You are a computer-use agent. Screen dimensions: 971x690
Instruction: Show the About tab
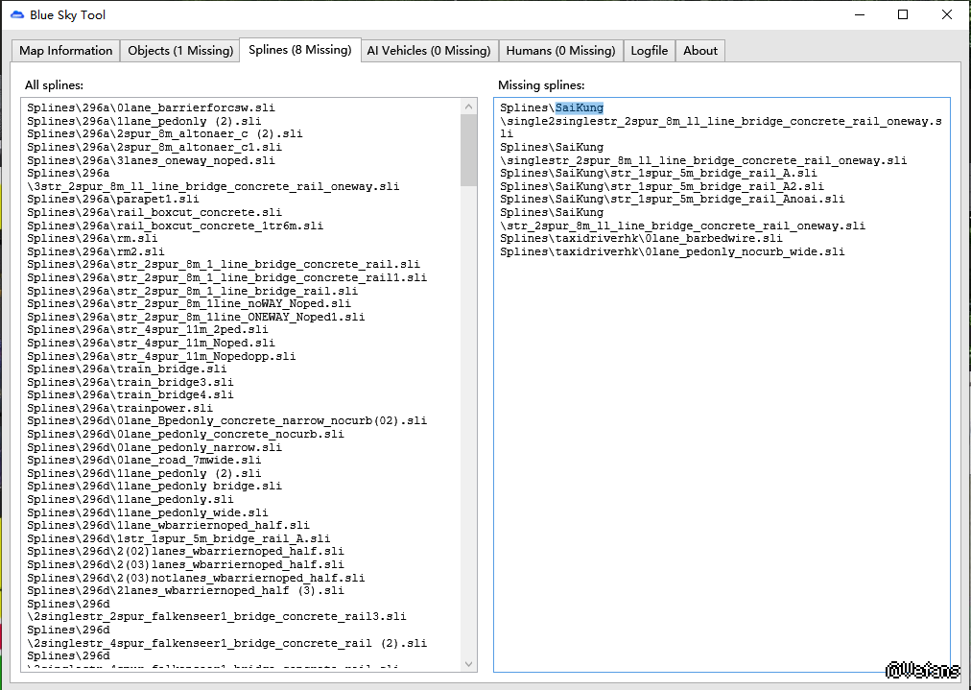tap(700, 51)
